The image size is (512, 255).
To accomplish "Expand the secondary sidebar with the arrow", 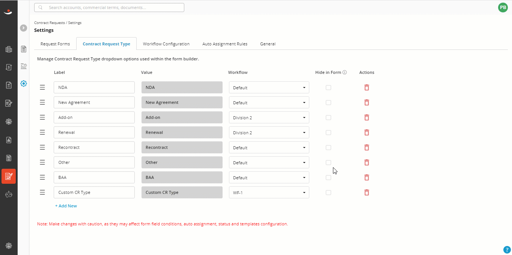I will (x=24, y=28).
